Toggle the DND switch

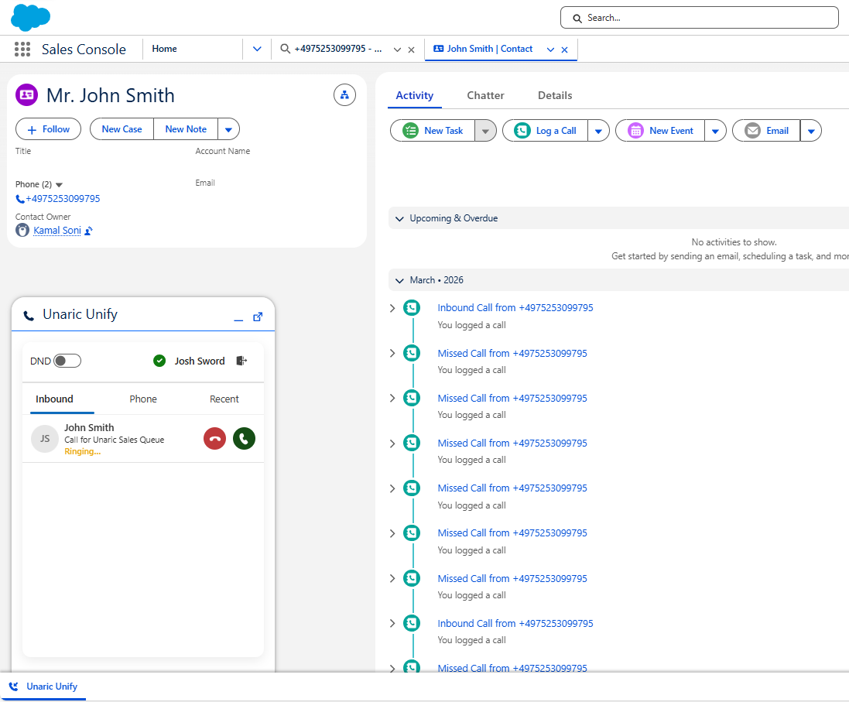[x=67, y=361]
